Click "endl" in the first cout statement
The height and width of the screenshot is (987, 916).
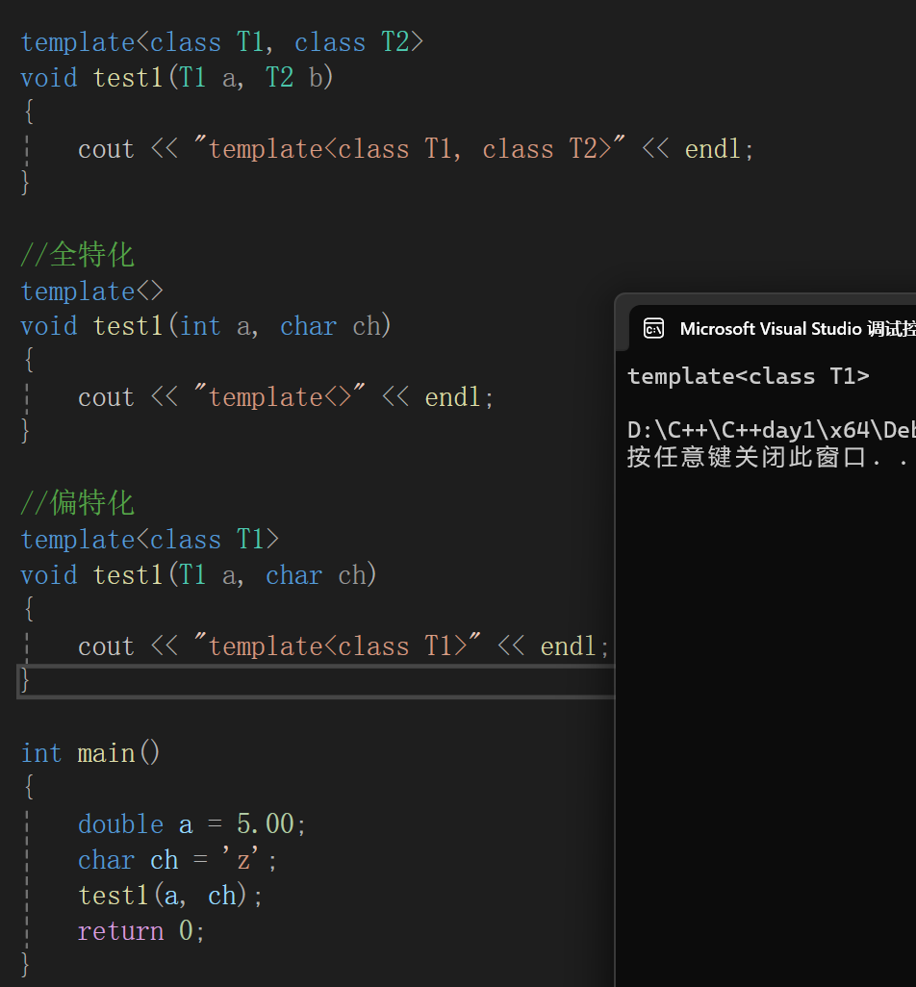(x=712, y=149)
